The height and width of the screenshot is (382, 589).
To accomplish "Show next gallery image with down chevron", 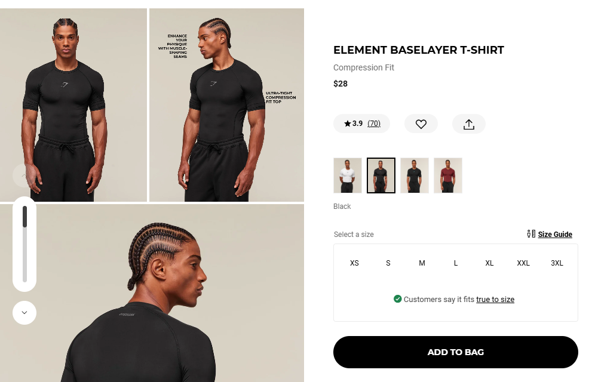I will pos(24,313).
